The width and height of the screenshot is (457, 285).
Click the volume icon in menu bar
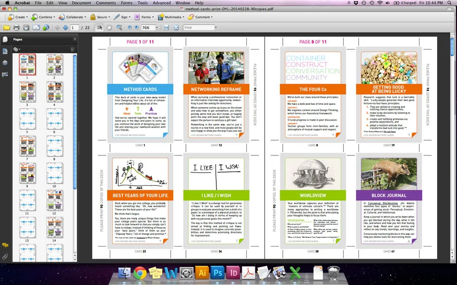[387, 3]
